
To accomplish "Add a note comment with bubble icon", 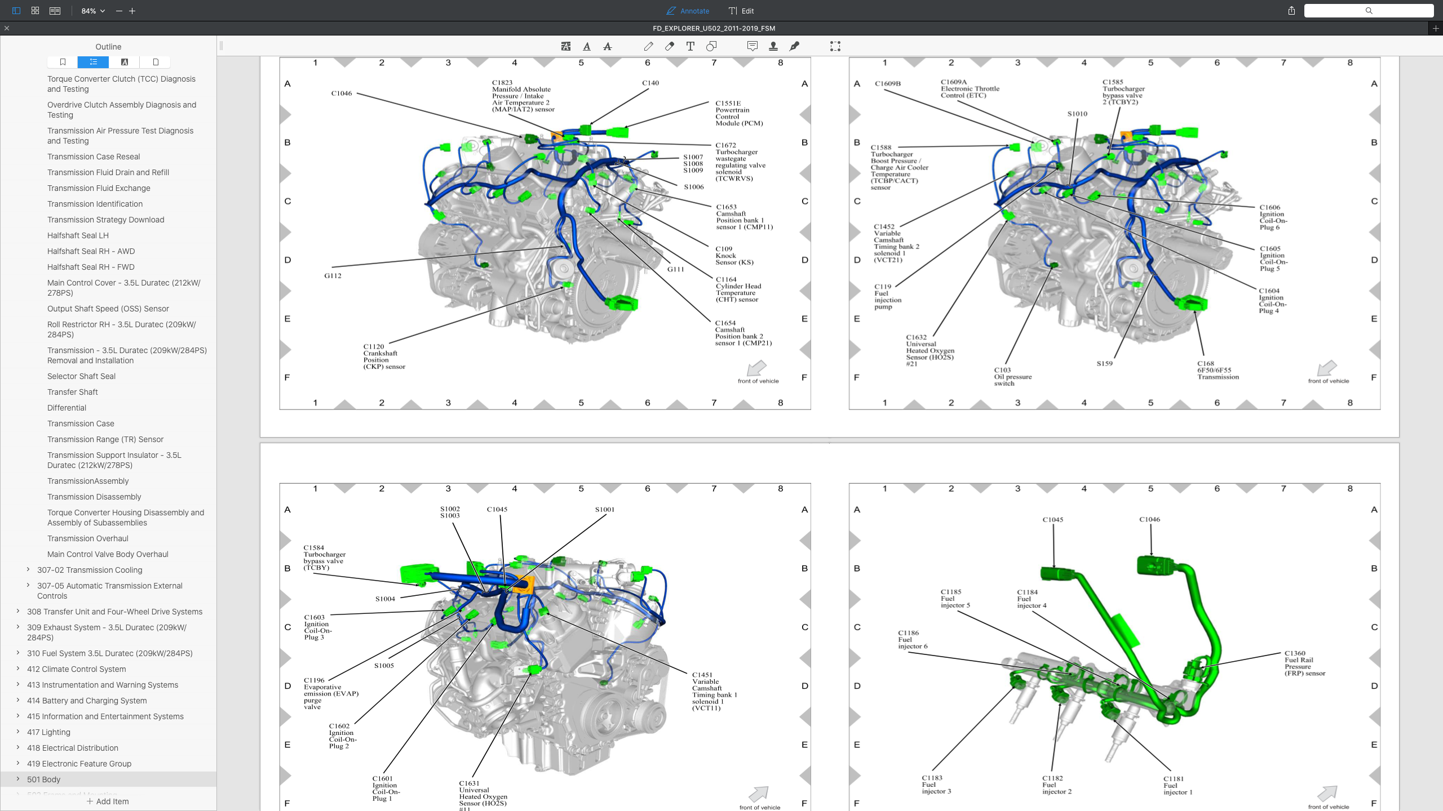I will (752, 47).
